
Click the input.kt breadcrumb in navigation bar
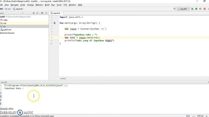pos(18,9)
